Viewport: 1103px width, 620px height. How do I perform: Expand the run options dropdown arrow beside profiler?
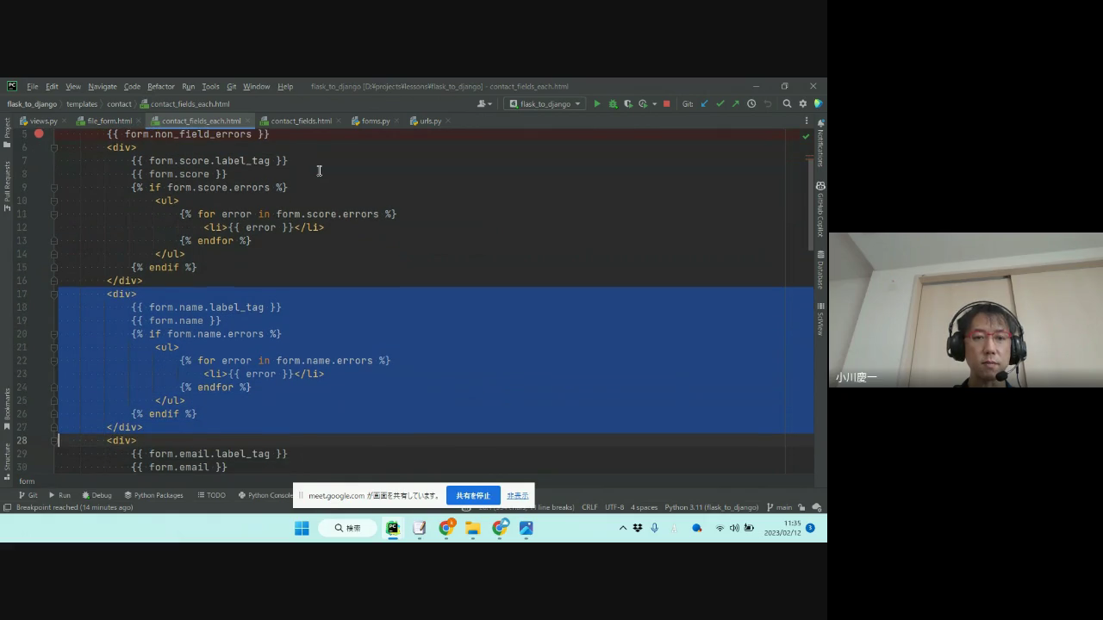pos(654,104)
